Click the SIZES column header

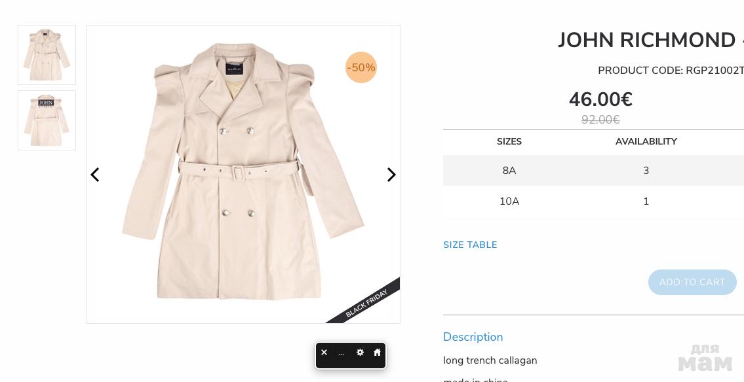pyautogui.click(x=509, y=141)
